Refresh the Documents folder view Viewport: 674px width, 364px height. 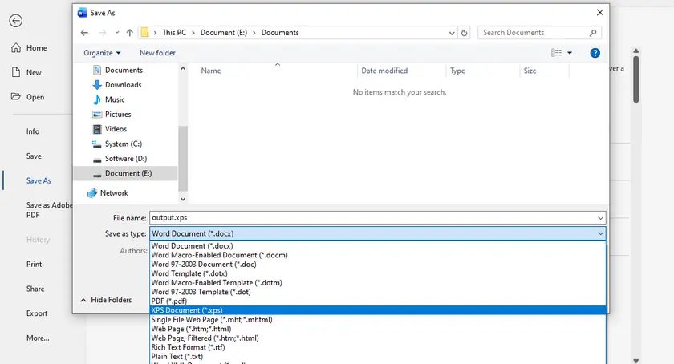coord(465,33)
